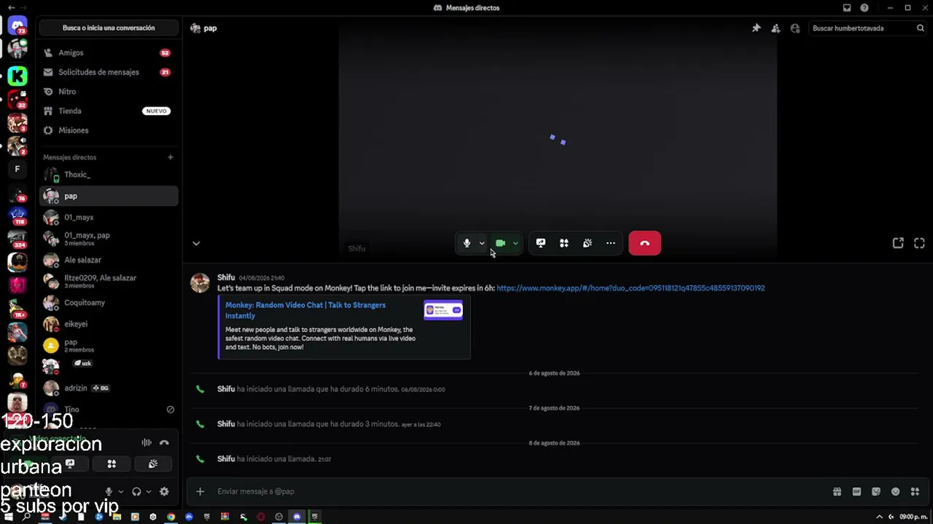
Task: Open the Monkey: Random Video Chat embed title
Action: click(305, 310)
